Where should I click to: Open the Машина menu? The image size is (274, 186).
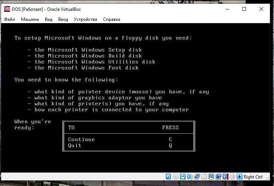[29, 19]
